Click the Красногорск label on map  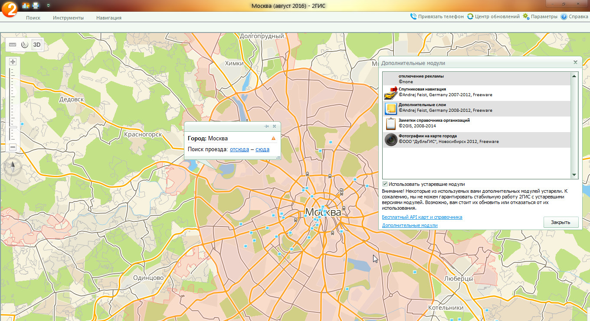tap(143, 135)
